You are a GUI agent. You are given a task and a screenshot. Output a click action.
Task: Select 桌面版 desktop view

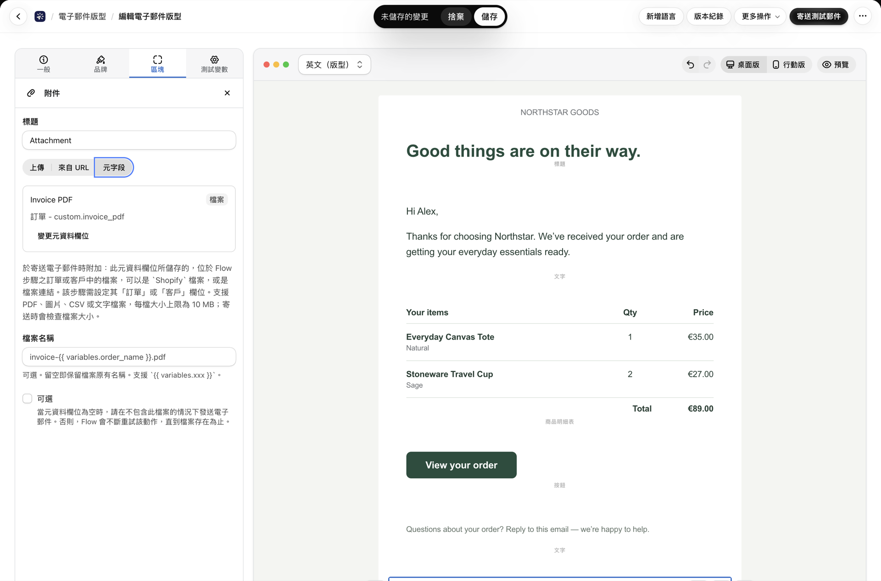click(x=743, y=65)
